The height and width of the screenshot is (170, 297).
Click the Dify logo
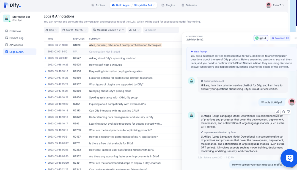[x=12, y=5]
